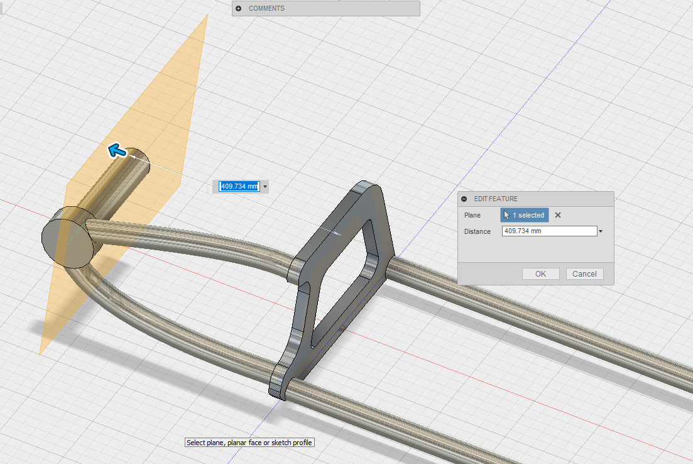Click the EDIT FEATURE dialog title
The width and height of the screenshot is (693, 464).
click(x=496, y=199)
